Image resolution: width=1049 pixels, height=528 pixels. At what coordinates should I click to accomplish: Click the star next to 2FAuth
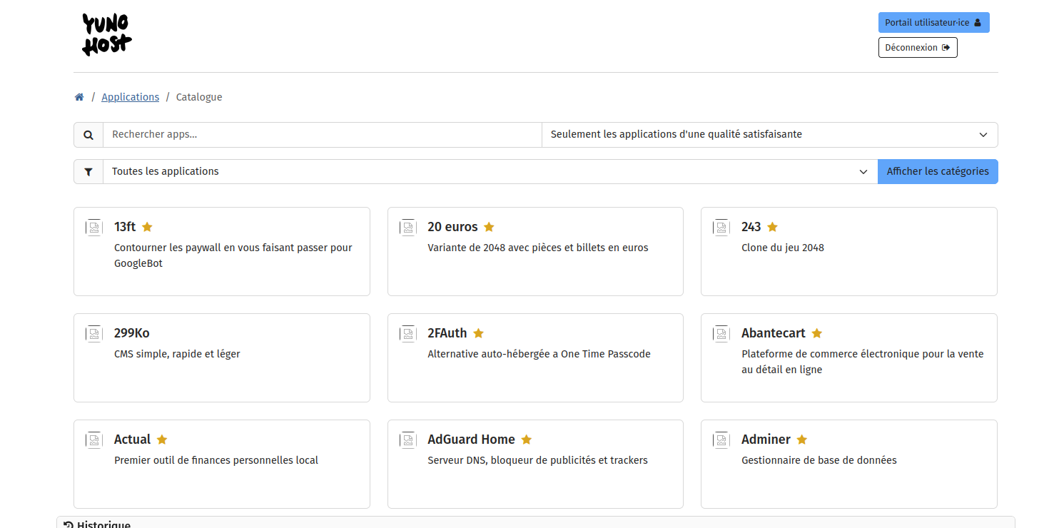coord(478,333)
